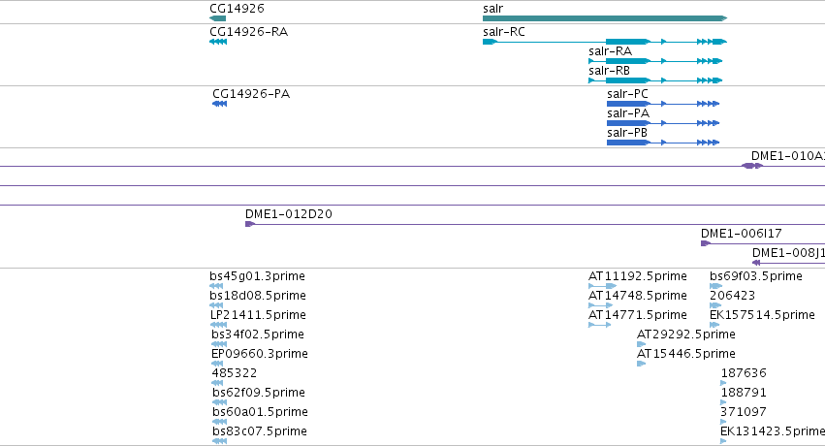The height and width of the screenshot is (446, 825).
Task: Select the DME1-006I17 clone label
Action: (x=741, y=233)
